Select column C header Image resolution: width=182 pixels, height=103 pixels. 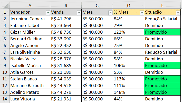click(x=97, y=5)
